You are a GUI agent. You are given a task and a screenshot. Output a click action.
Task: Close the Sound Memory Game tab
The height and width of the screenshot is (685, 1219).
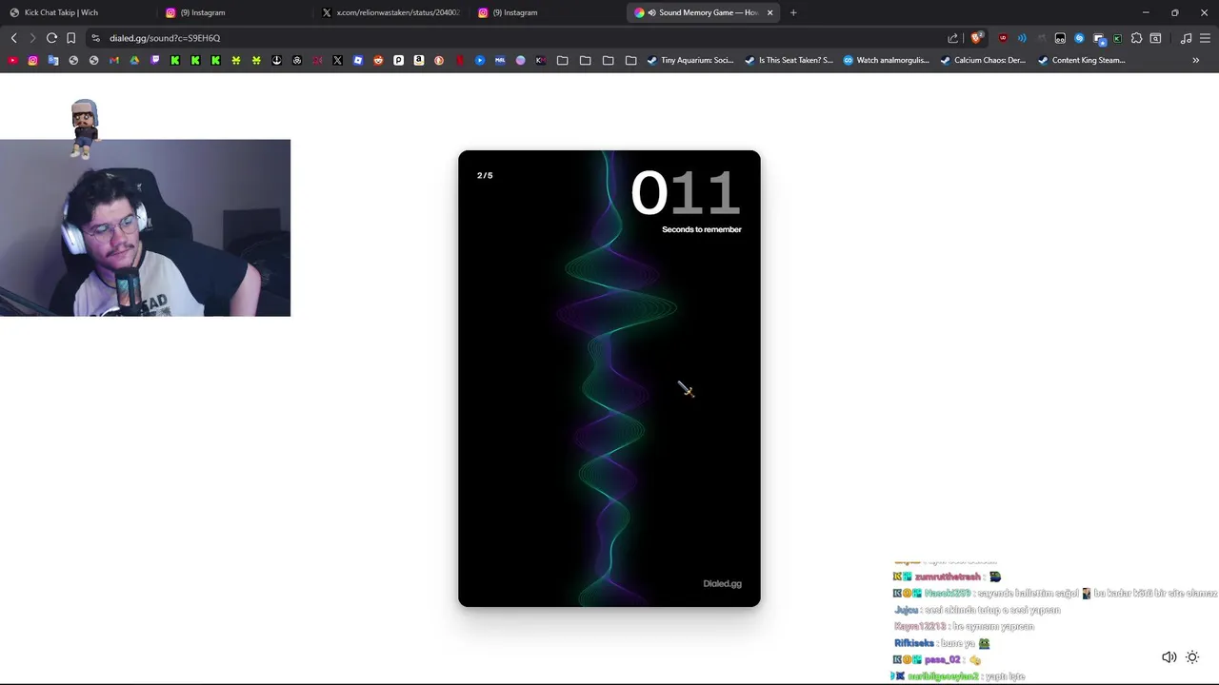[769, 12]
